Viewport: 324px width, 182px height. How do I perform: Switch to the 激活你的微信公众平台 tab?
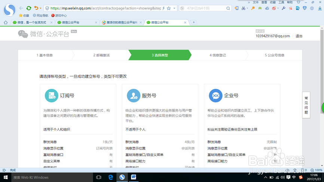[x=122, y=22]
